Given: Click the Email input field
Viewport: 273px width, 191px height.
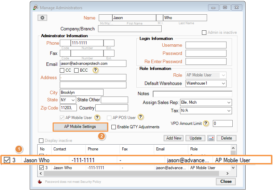Looking at the screenshot, I should tap(93, 63).
